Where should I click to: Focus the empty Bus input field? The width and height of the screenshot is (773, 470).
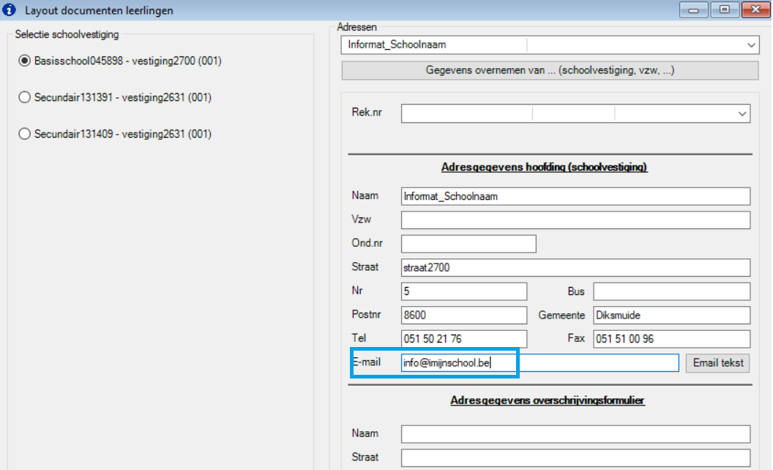click(671, 291)
